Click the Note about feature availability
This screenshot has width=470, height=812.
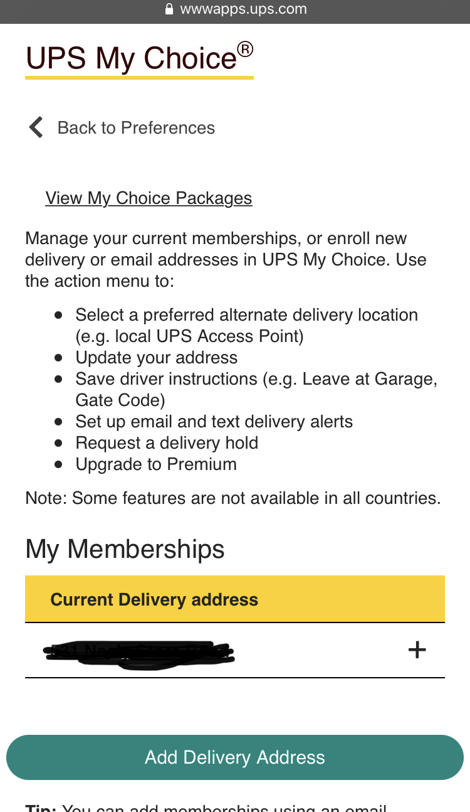232,498
